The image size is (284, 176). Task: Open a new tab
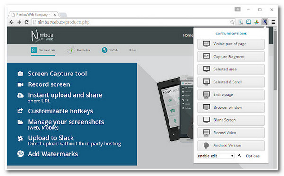point(63,15)
